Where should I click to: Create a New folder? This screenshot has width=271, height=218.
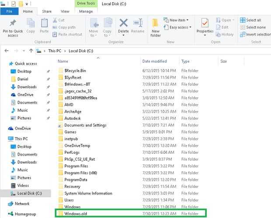click(x=156, y=28)
